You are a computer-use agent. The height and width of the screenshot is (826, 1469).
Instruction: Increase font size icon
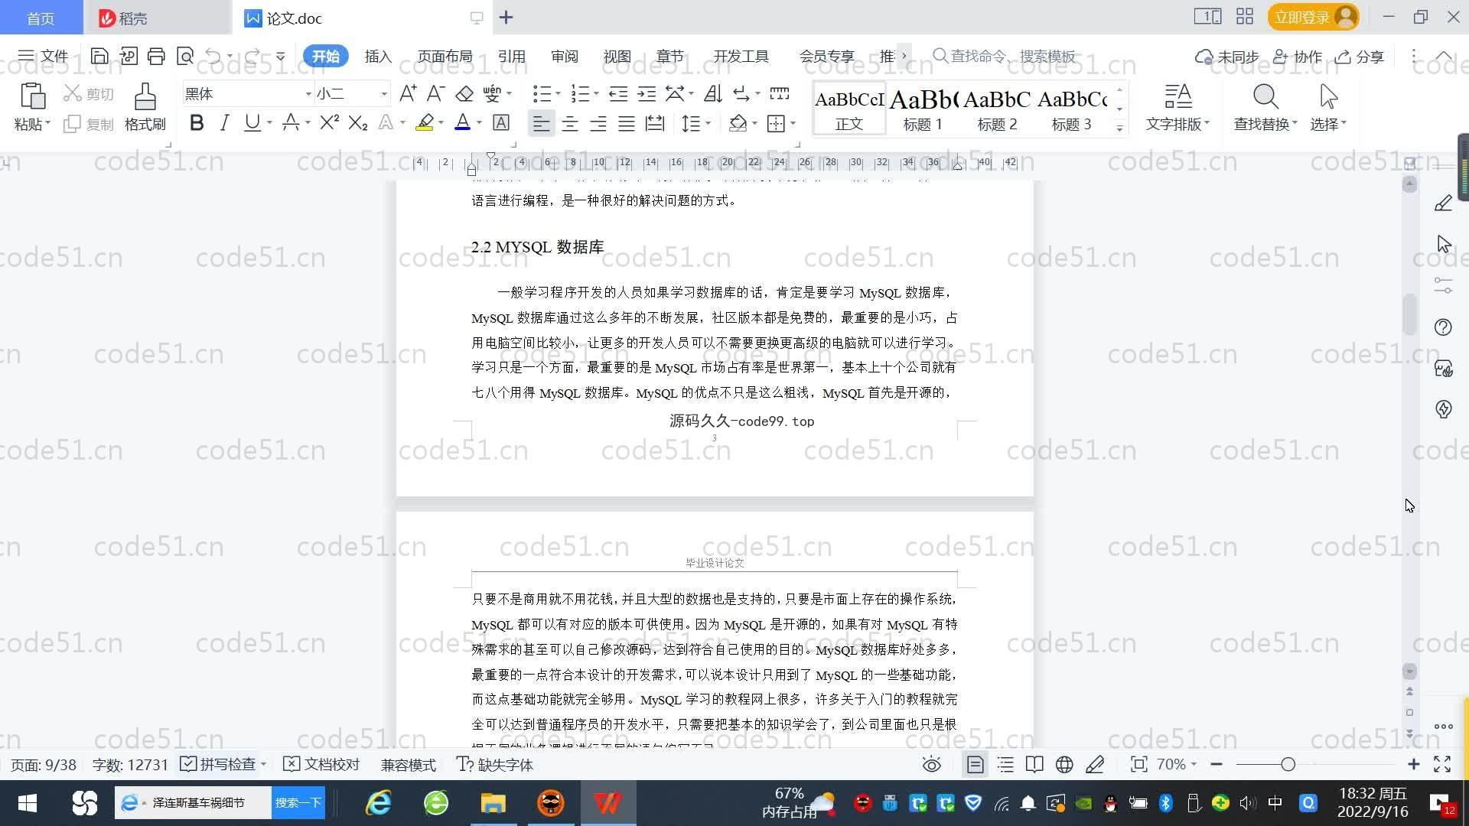tap(408, 93)
